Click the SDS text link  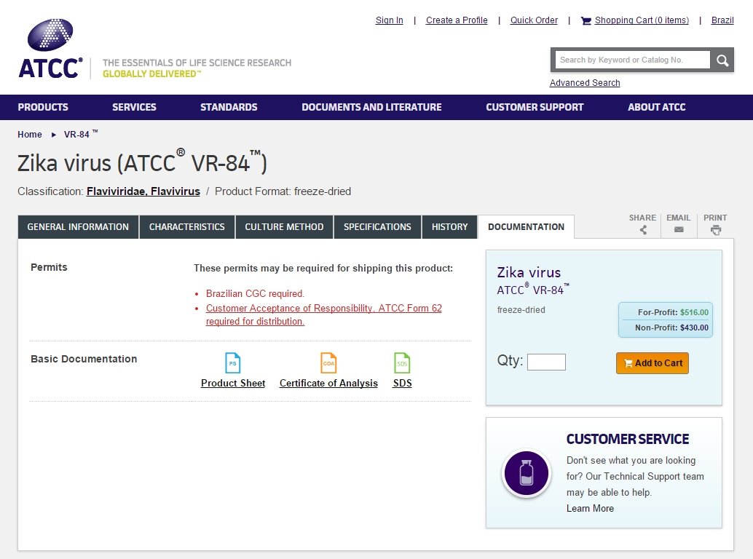(402, 383)
